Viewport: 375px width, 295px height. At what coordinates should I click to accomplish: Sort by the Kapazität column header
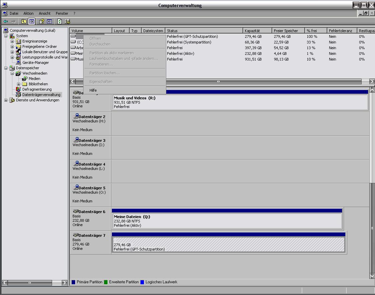[256, 31]
